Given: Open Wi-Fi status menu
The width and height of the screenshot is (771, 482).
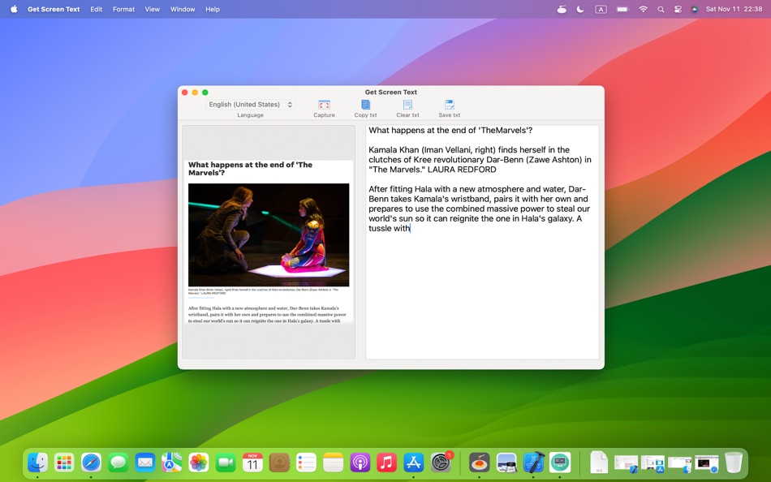Looking at the screenshot, I should click(x=643, y=9).
